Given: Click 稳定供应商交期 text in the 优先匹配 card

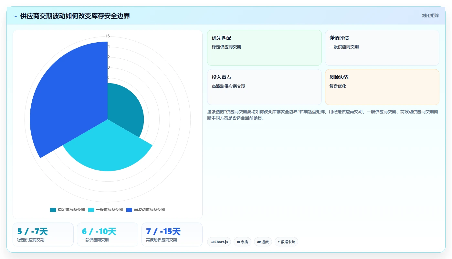Looking at the screenshot, I should (x=226, y=47).
